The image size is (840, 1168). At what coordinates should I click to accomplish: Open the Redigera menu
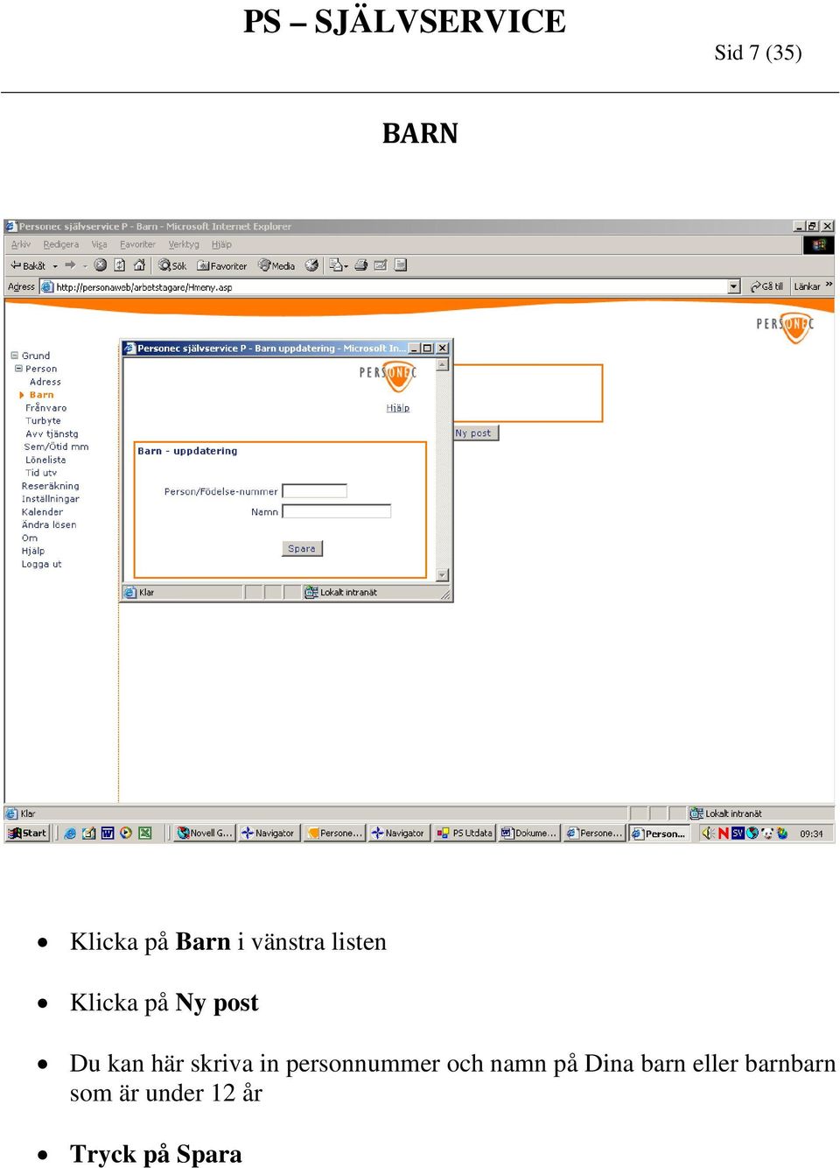pyautogui.click(x=61, y=244)
